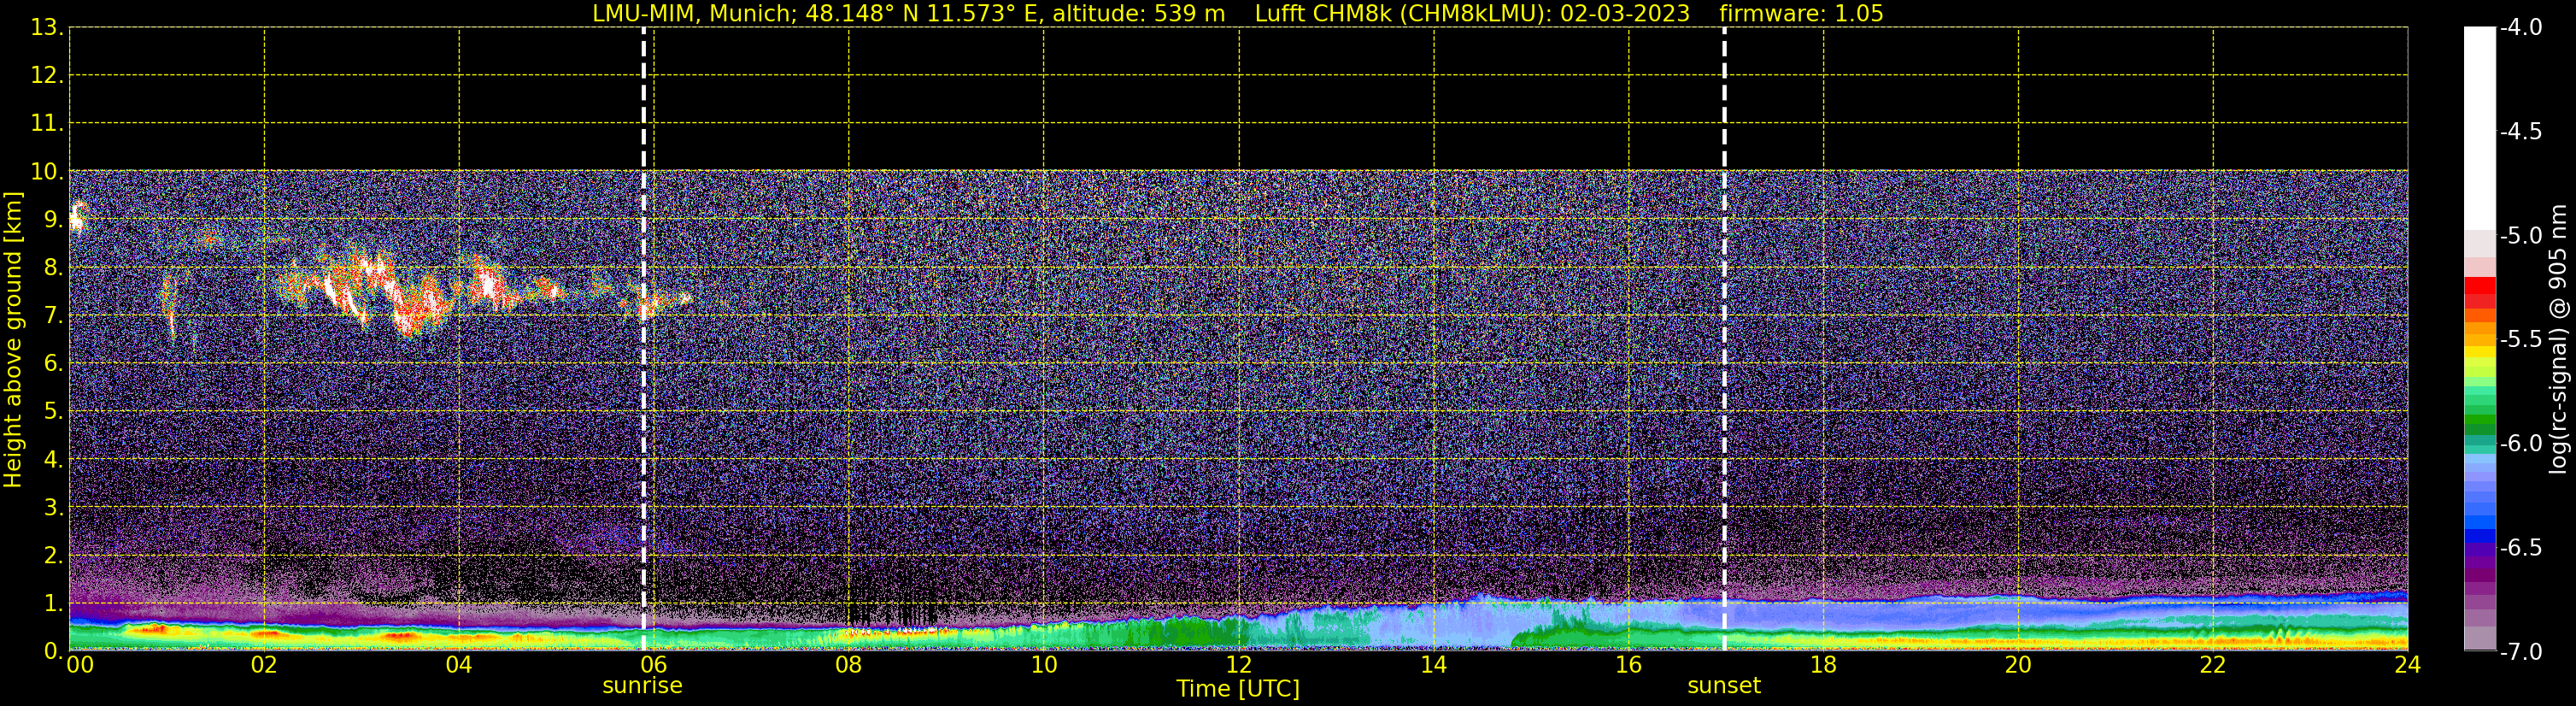Select the '-6.0' colorbar tick label
The width and height of the screenshot is (2576, 706).
point(2520,444)
